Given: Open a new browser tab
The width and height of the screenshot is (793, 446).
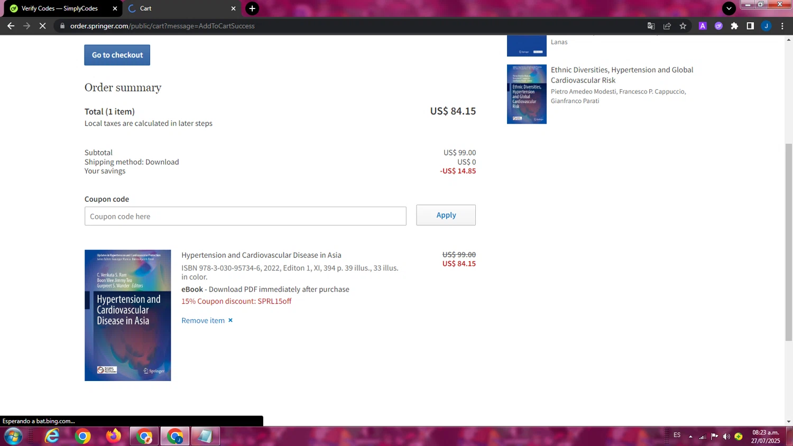Looking at the screenshot, I should coord(252,8).
